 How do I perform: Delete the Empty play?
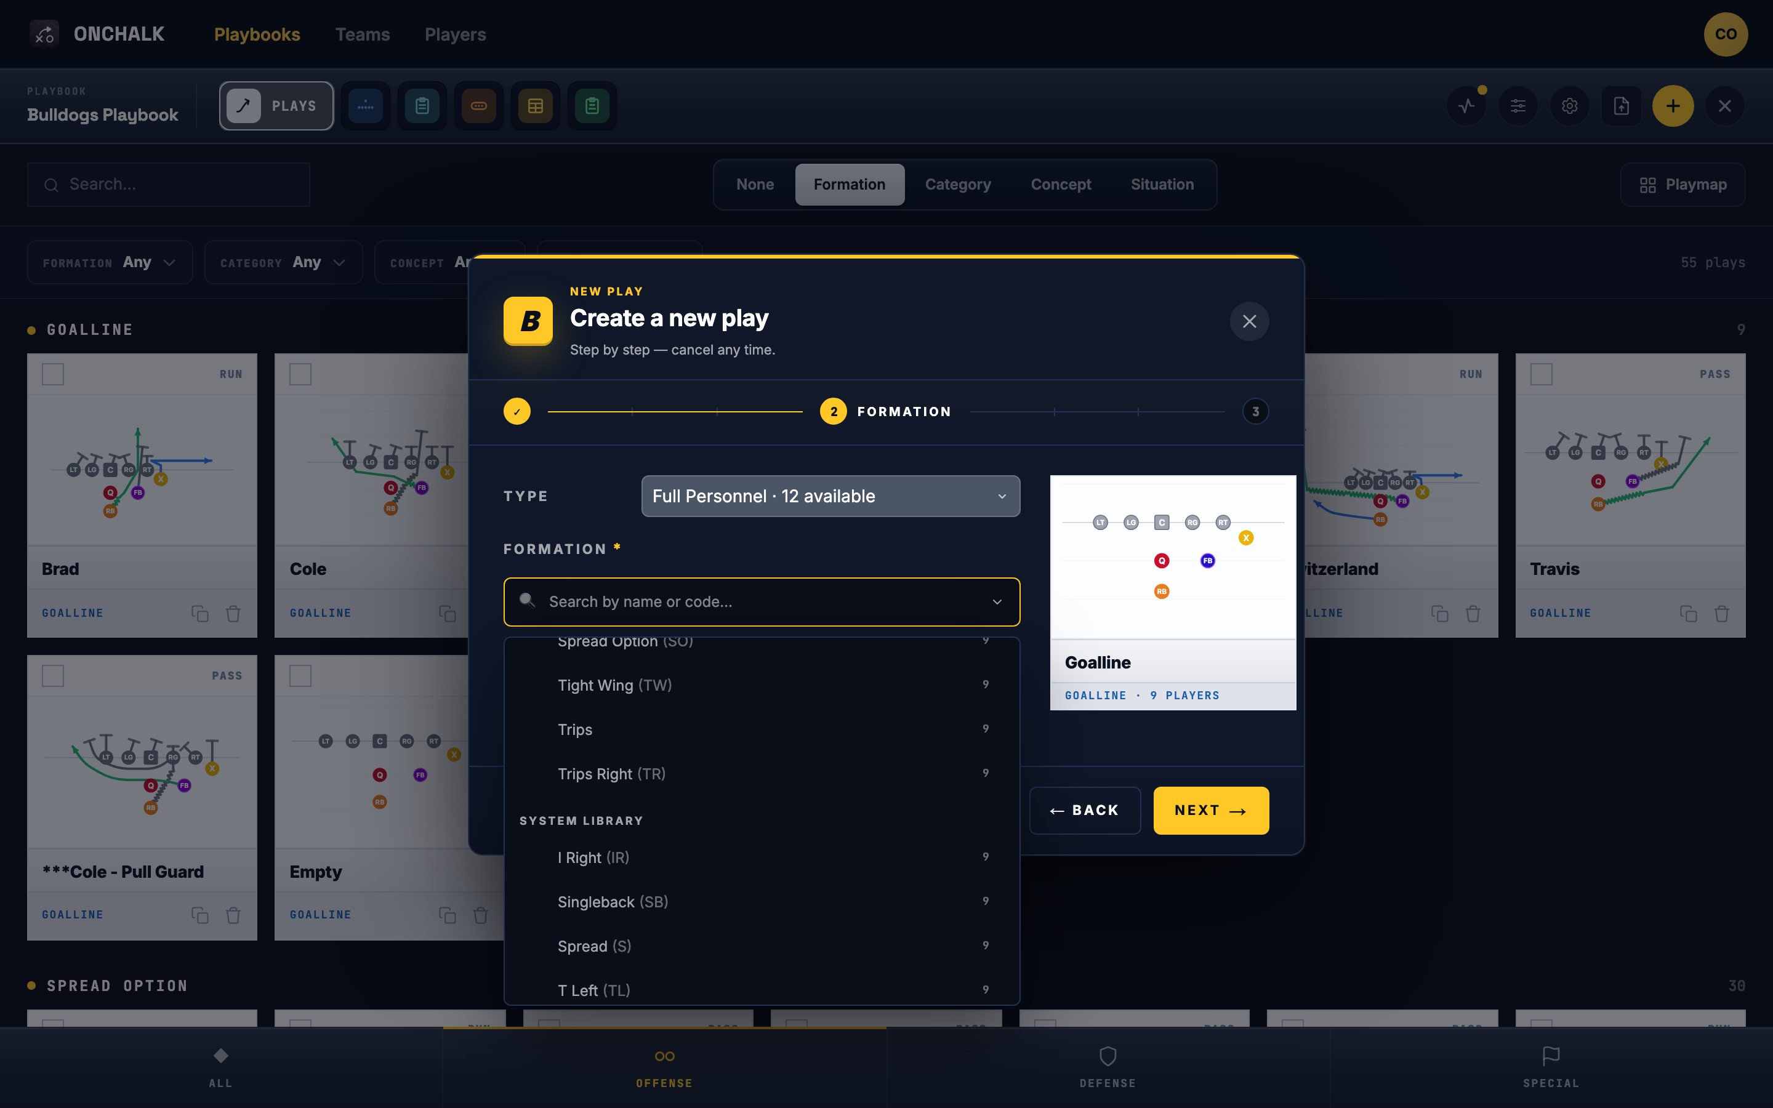481,915
